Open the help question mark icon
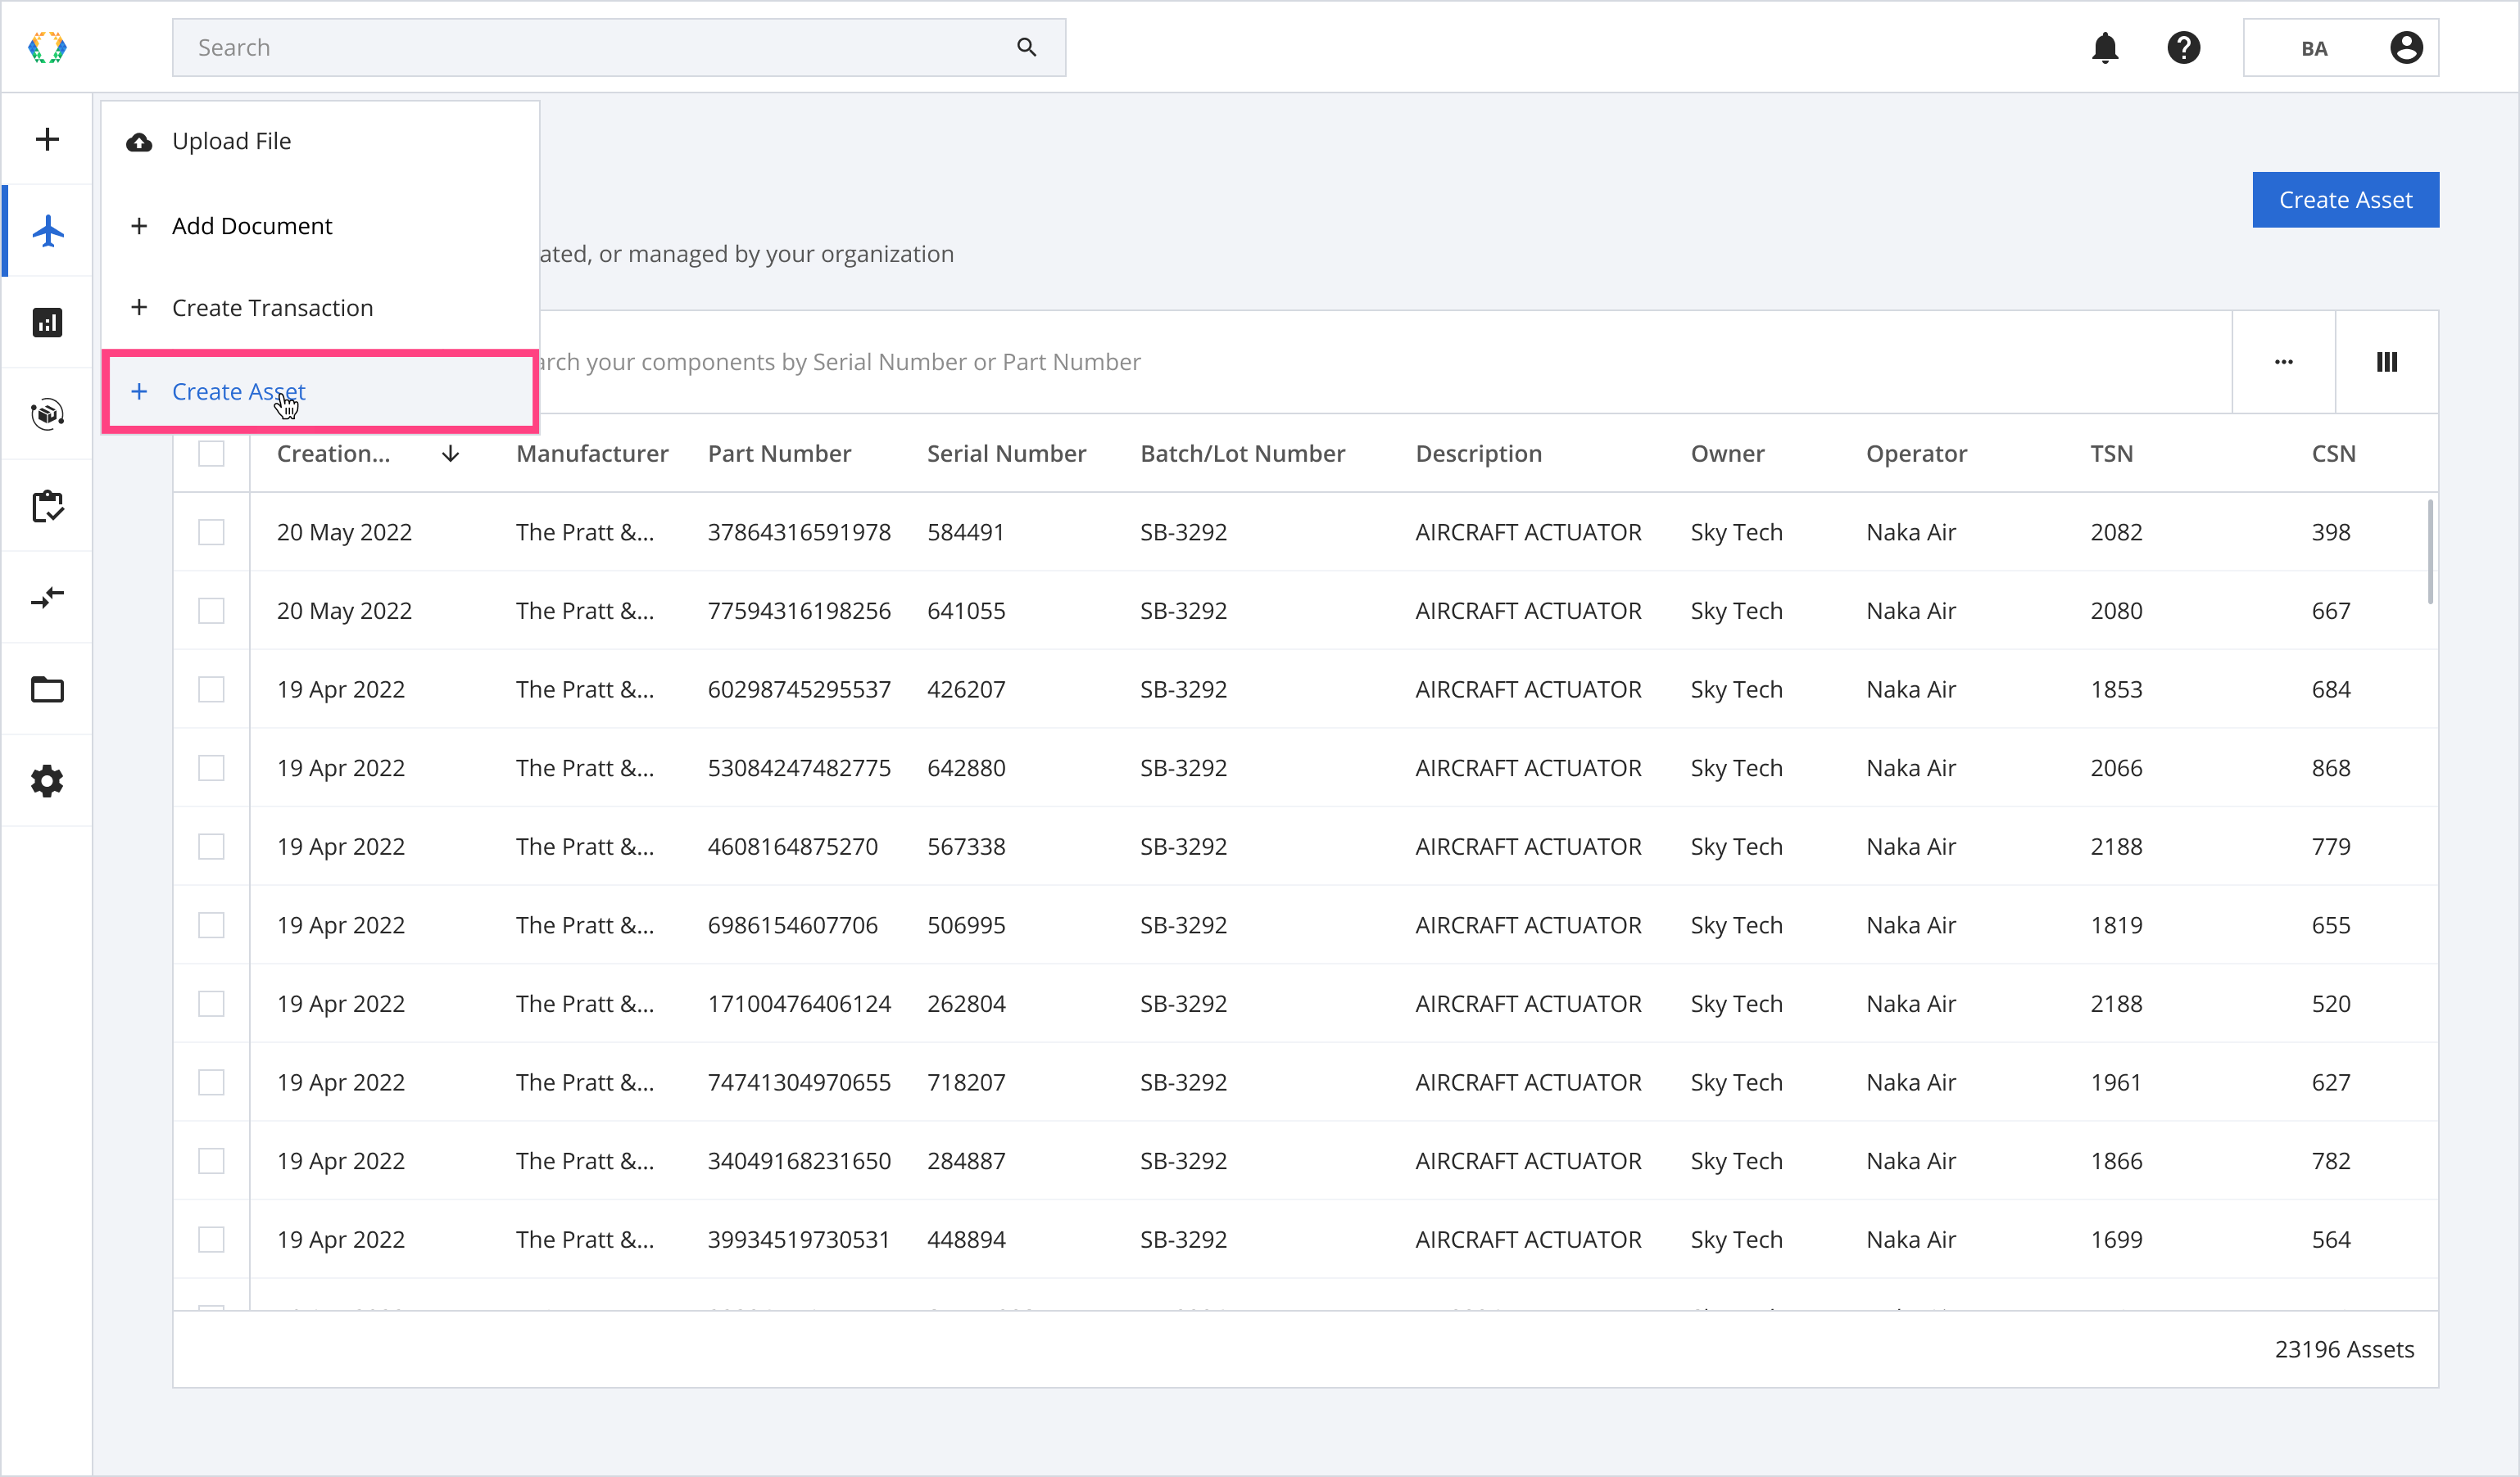2520x1477 pixels. coord(2183,47)
